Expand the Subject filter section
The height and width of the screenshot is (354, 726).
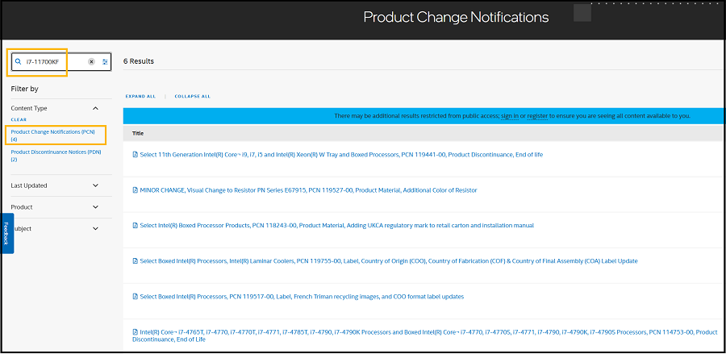pos(95,228)
